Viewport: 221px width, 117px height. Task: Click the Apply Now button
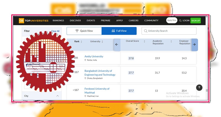pos(172,20)
